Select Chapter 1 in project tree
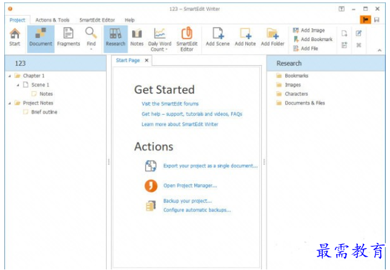 click(x=33, y=76)
